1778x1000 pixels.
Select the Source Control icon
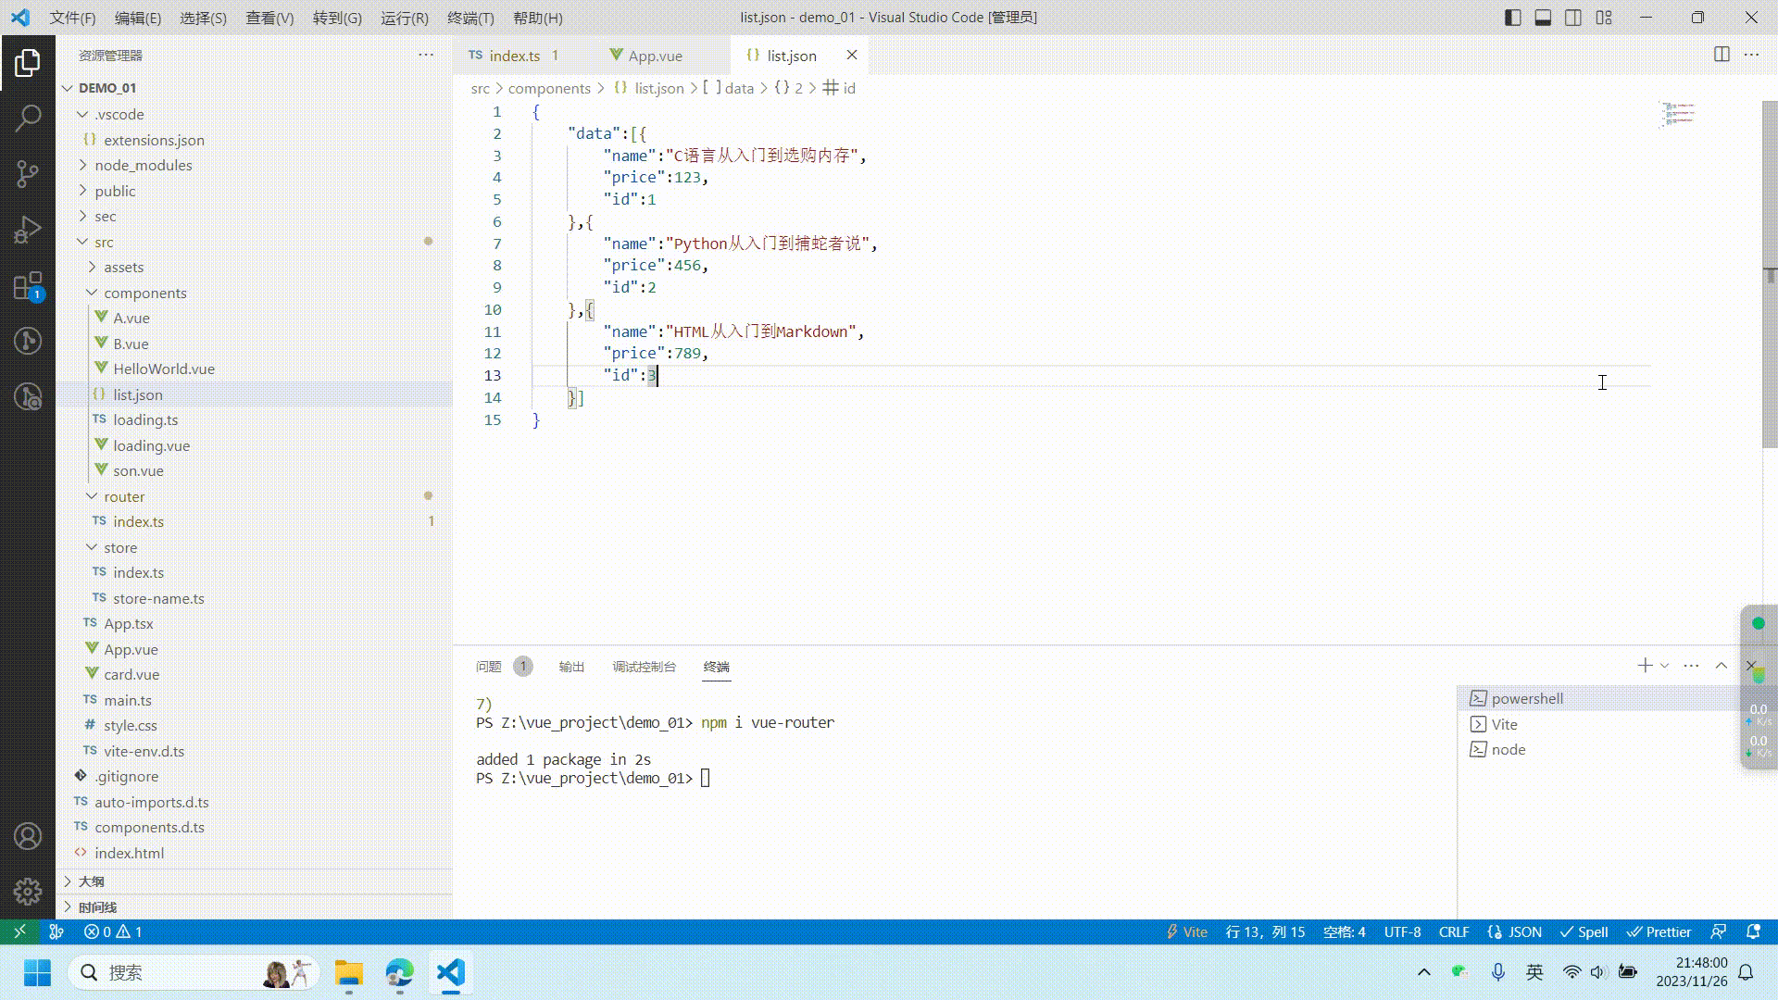[28, 173]
